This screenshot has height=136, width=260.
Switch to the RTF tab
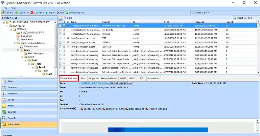tap(142, 78)
